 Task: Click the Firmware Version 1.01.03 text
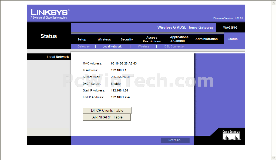click(228, 18)
